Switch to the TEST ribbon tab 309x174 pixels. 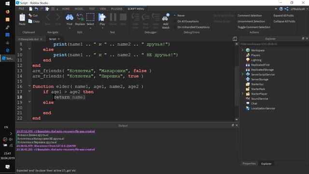[x=92, y=9]
